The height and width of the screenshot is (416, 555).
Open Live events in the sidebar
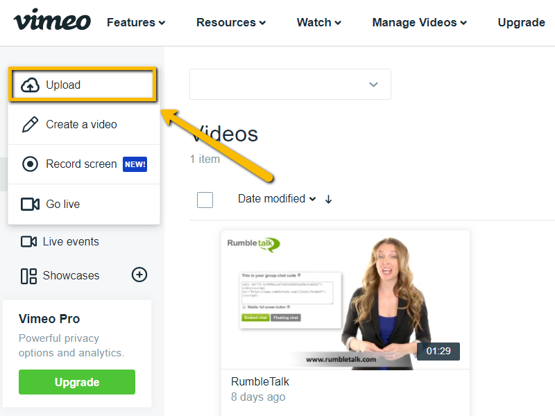point(60,241)
